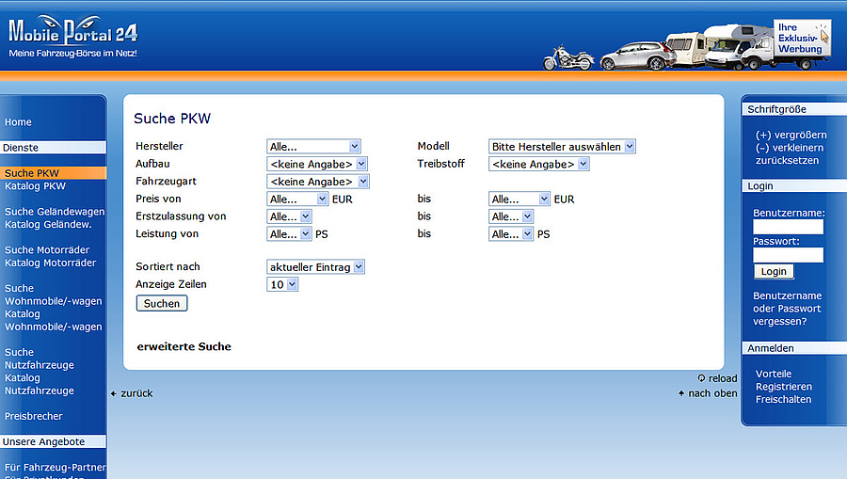Expand the Sortiert nach dropdown
Image resolution: width=847 pixels, height=479 pixels.
pyautogui.click(x=315, y=267)
